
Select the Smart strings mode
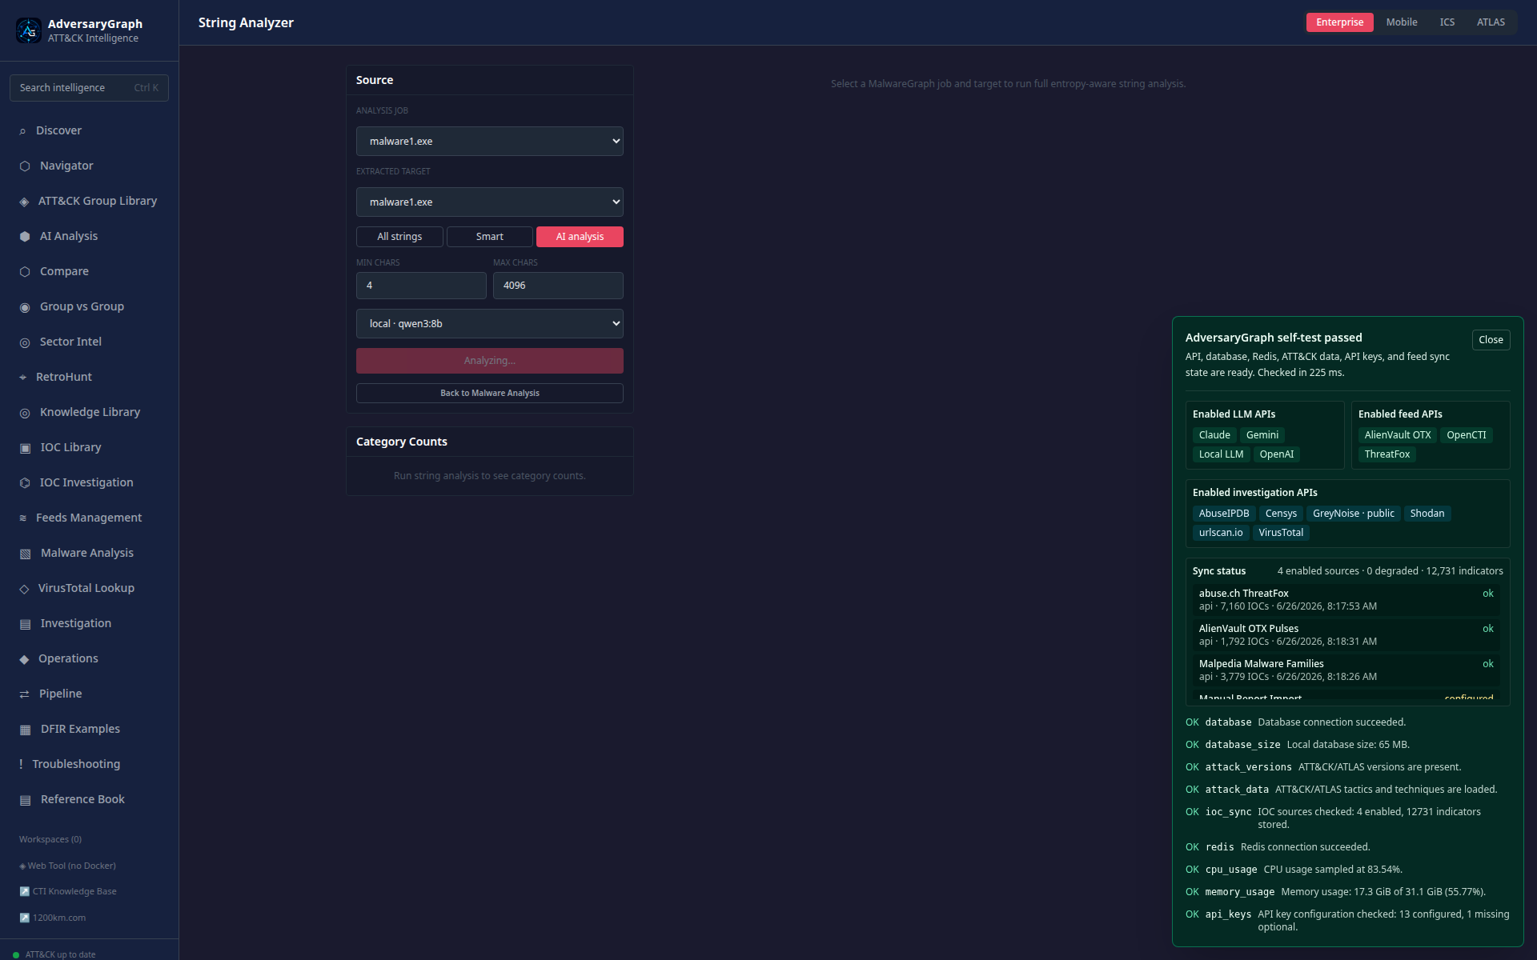[490, 237]
